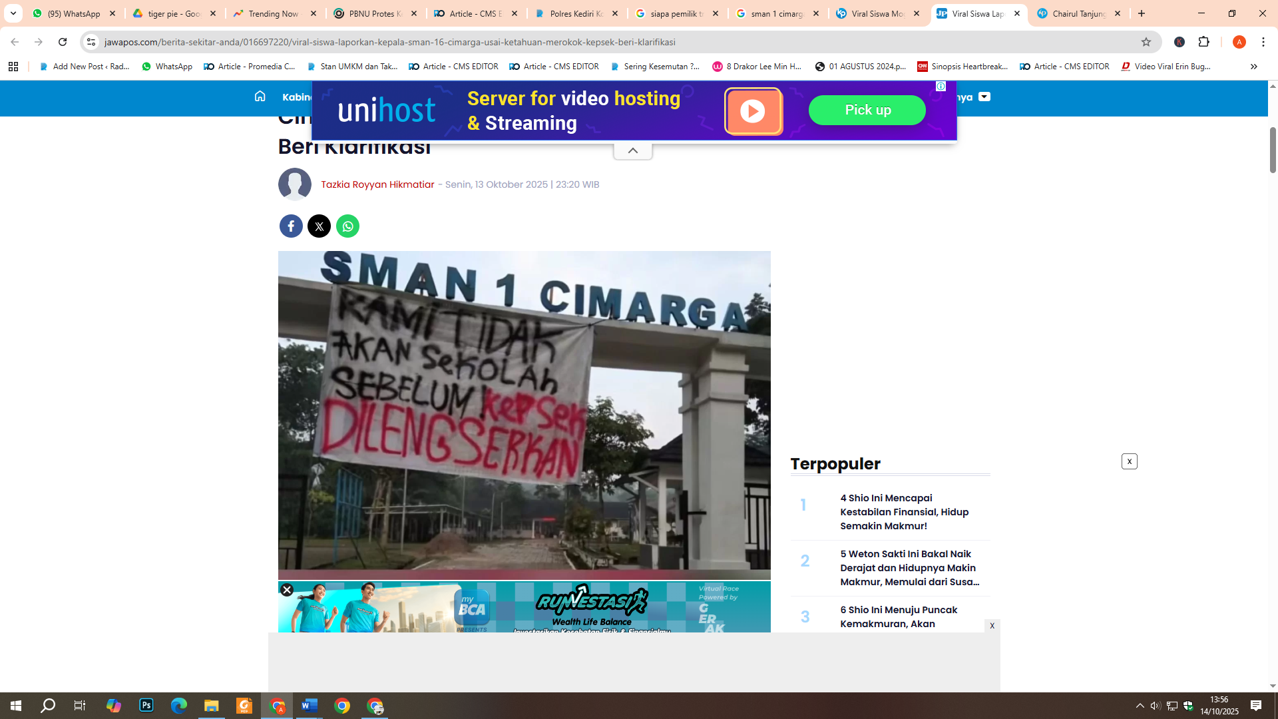Click the page vertical scrollbar thumb
1278x719 pixels.
tap(1273, 150)
